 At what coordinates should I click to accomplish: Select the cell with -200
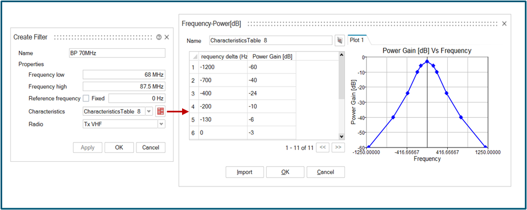point(223,106)
